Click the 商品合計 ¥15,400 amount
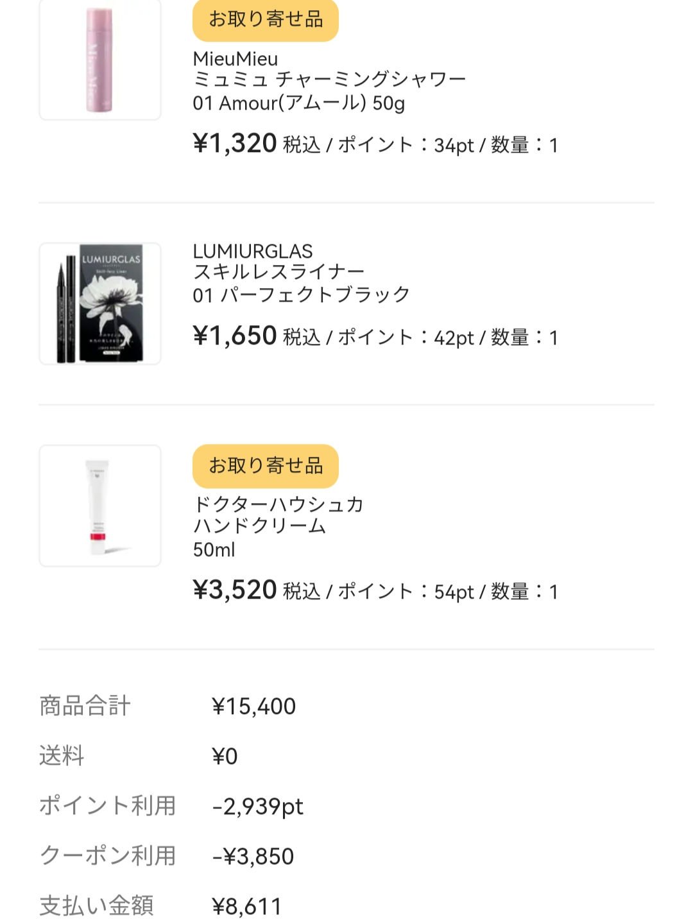693x924 pixels. [254, 706]
